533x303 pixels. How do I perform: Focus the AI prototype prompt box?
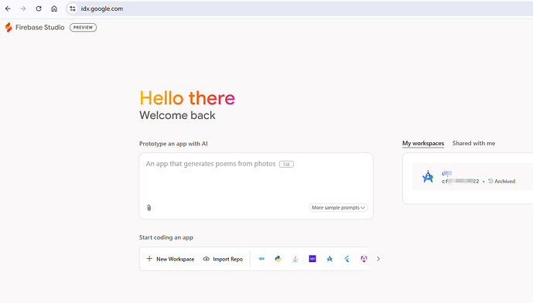click(x=256, y=186)
